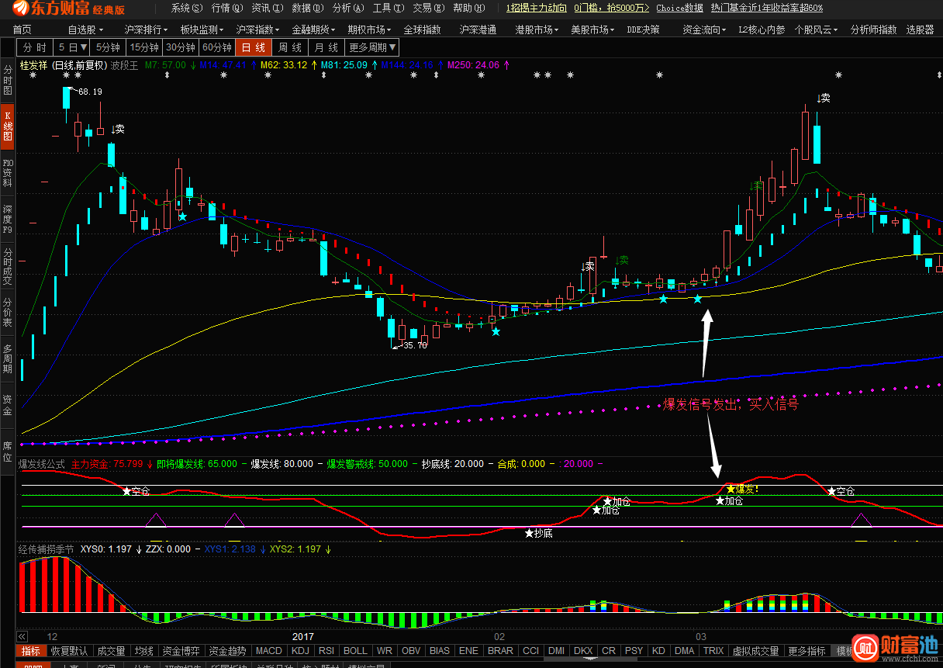Expand the 资金流向 dropdown
943x668 pixels.
point(706,29)
